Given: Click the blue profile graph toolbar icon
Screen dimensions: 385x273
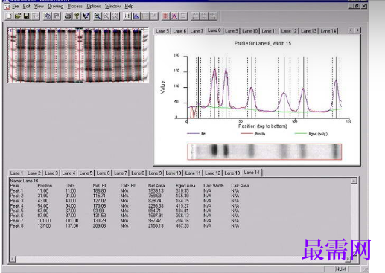Looking at the screenshot, I should 136,16.
